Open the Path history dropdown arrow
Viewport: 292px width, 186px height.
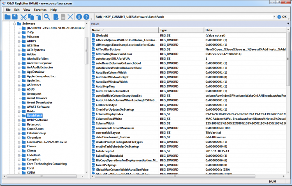click(274, 17)
